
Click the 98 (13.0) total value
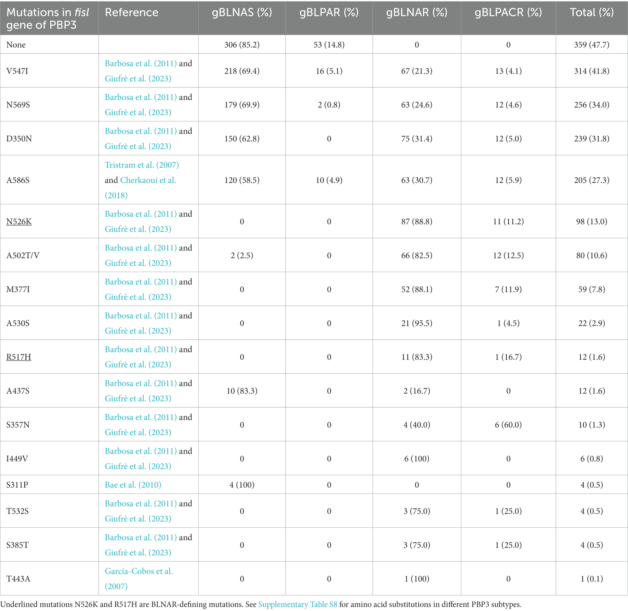tap(592, 222)
